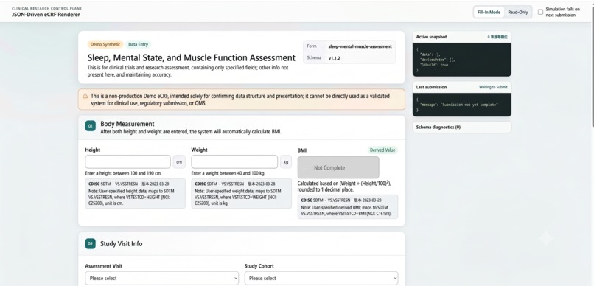Click the Last submission message code block
Screen dimensions: 594x286
462,105
